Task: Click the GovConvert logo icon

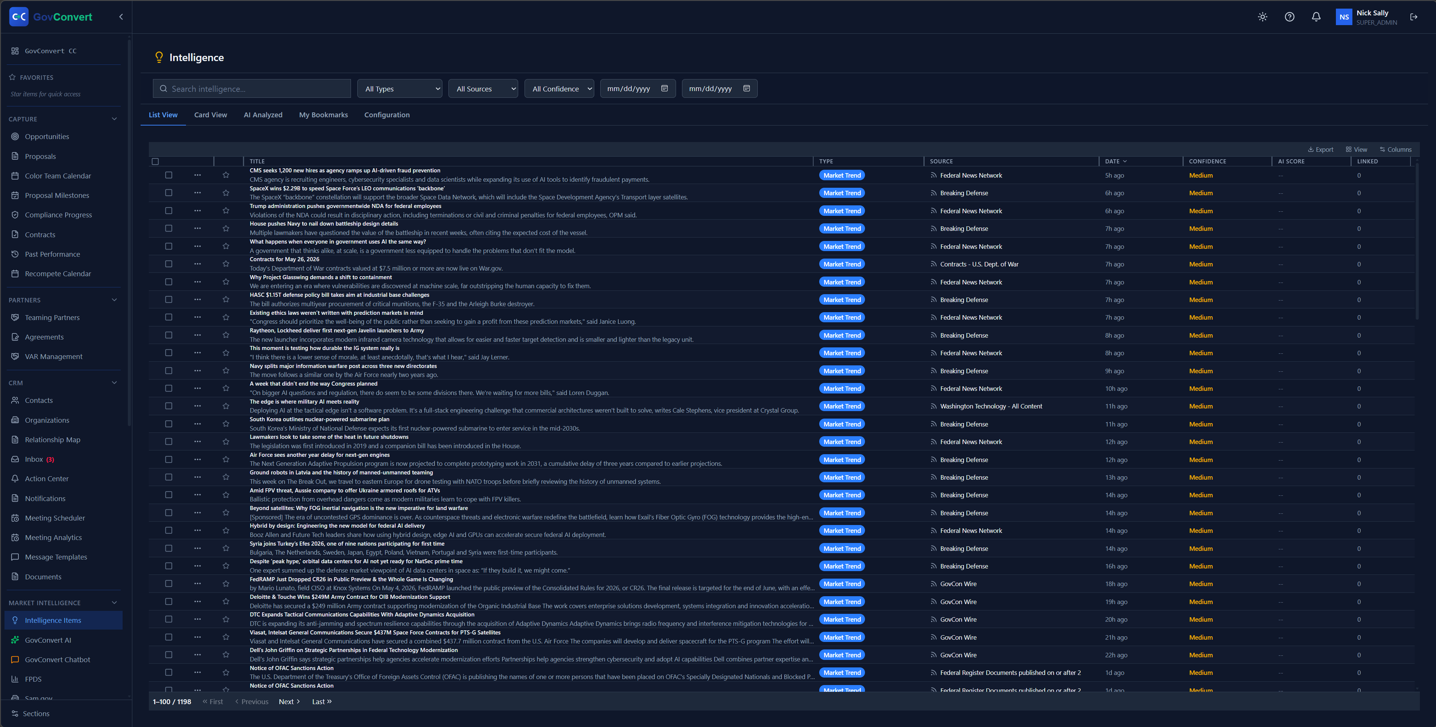Action: [x=19, y=17]
